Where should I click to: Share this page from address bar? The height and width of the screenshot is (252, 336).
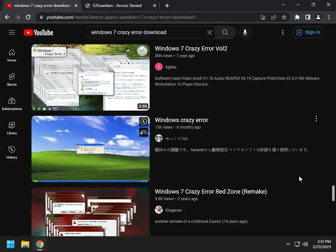pos(274,17)
